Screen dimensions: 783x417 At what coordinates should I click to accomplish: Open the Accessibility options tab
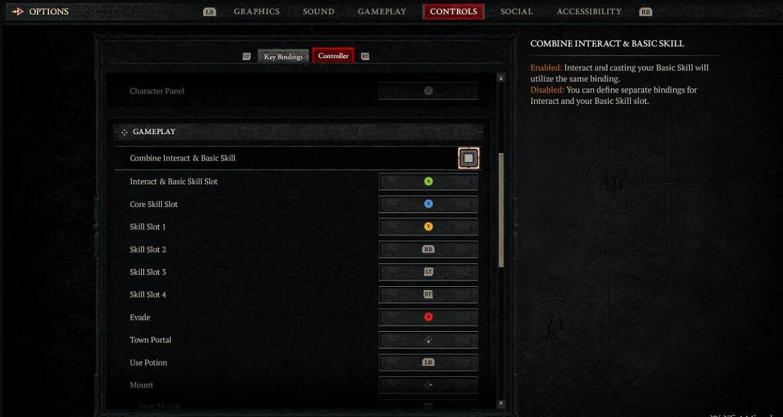coord(589,11)
